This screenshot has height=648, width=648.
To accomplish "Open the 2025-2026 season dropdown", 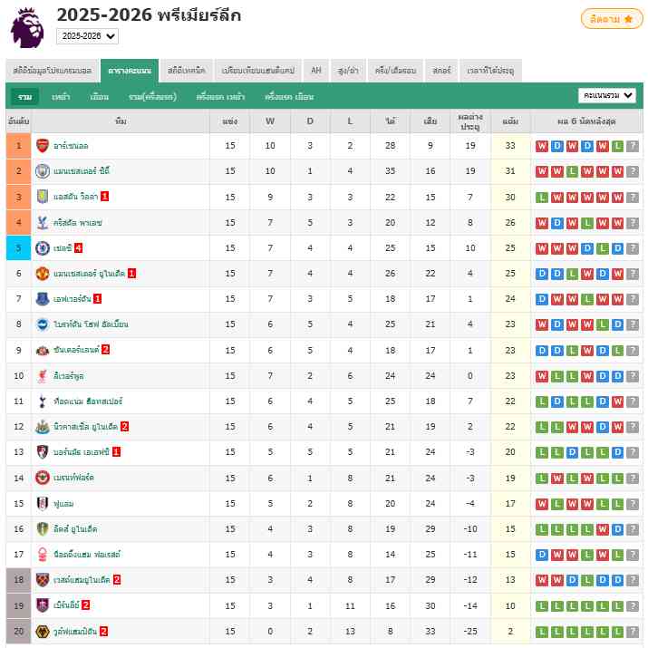I will 87,36.
